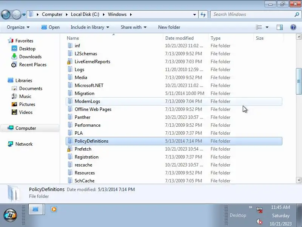
Task: Select the Panther folder icon
Action: click(x=70, y=117)
